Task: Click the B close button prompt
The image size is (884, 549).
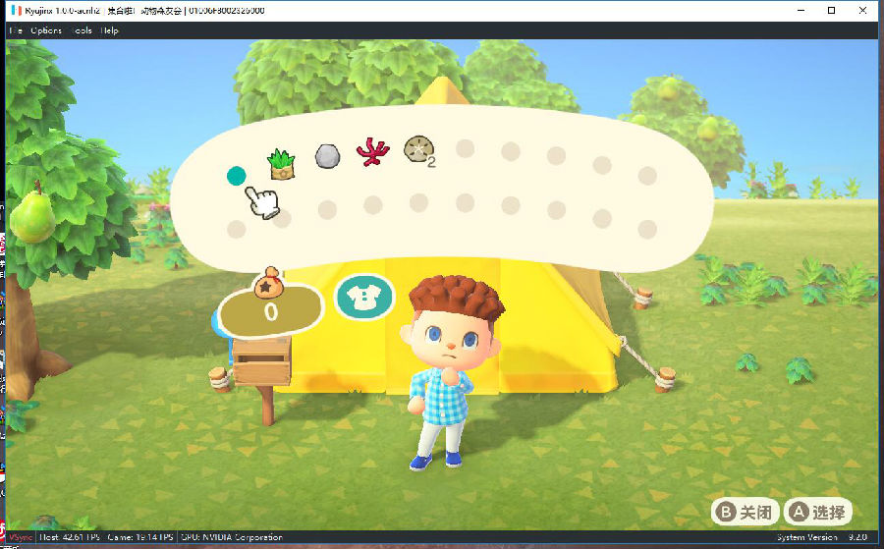Action: tap(745, 512)
